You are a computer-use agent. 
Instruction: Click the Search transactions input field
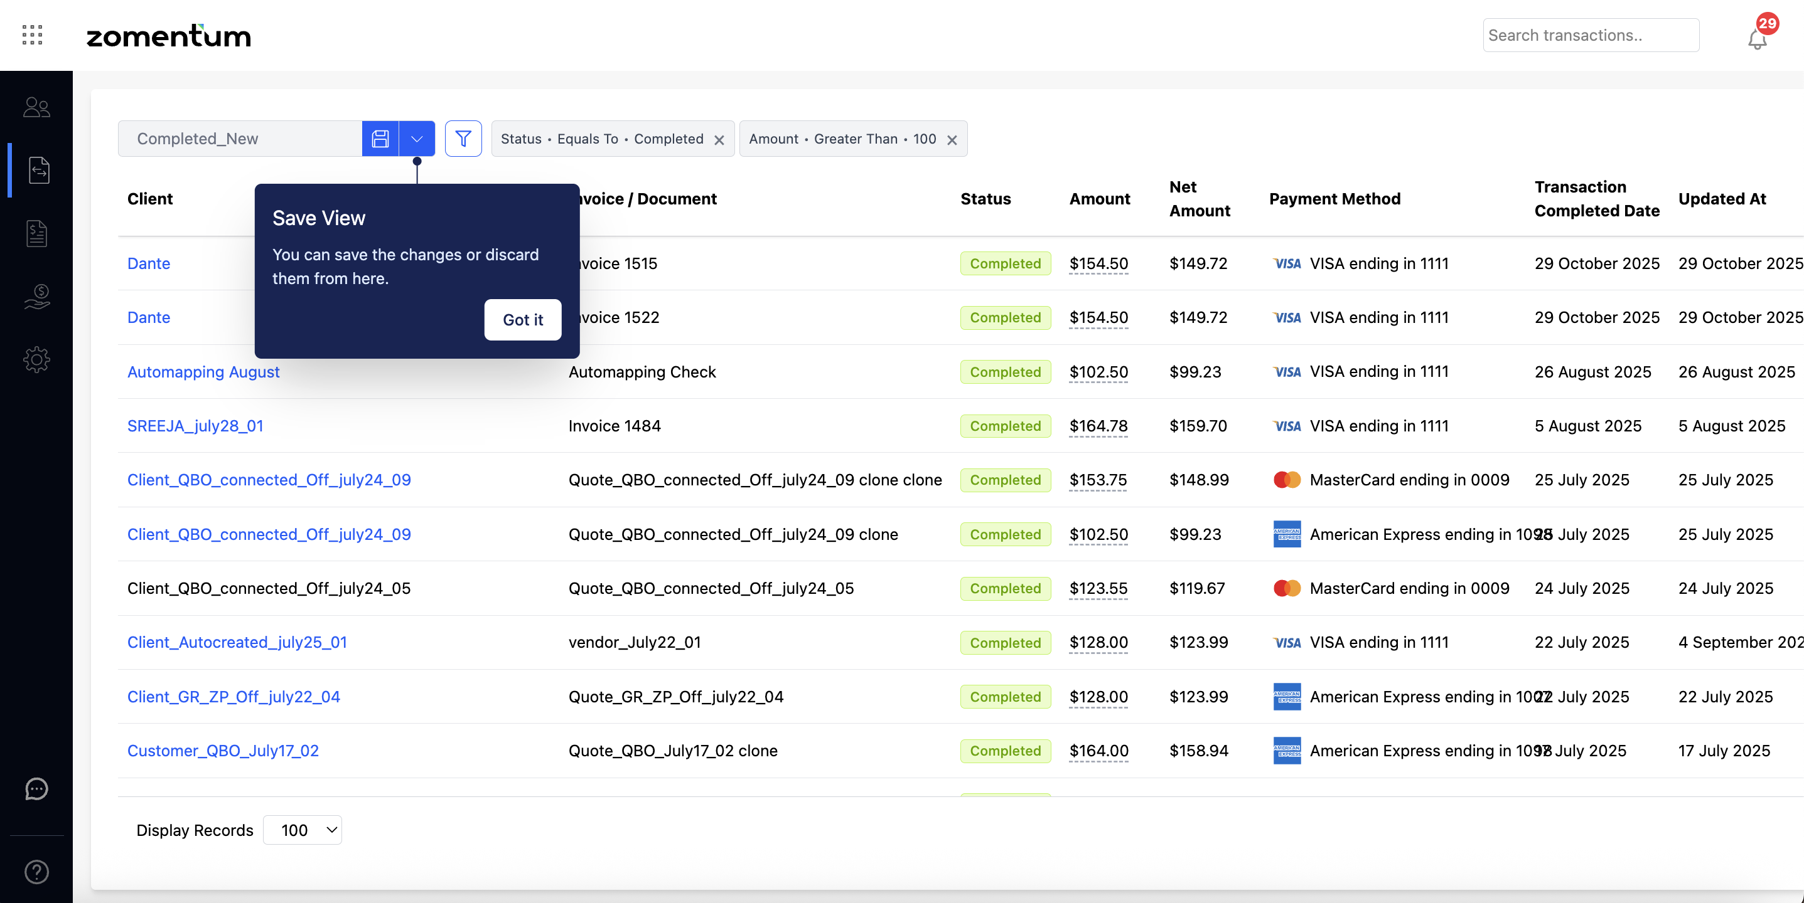tap(1590, 35)
